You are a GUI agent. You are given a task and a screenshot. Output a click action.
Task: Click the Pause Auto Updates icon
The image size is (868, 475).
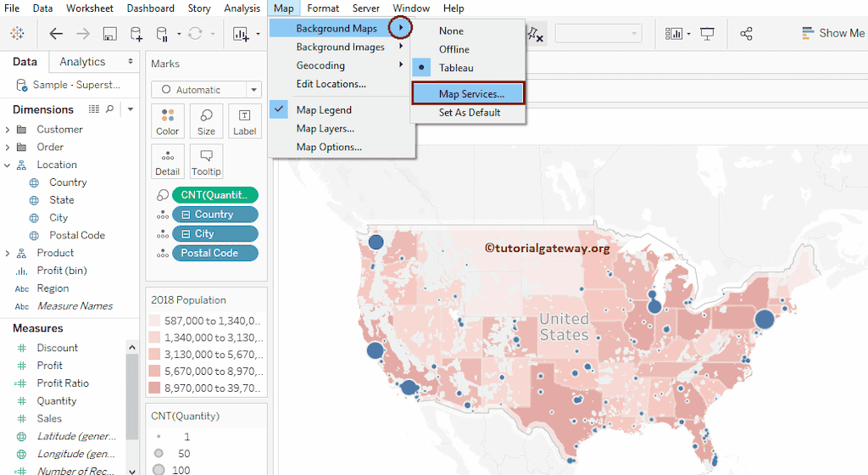point(162,34)
